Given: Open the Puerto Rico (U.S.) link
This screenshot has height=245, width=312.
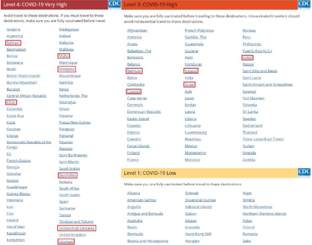Looking at the screenshot, I should pyautogui.click(x=257, y=51).
